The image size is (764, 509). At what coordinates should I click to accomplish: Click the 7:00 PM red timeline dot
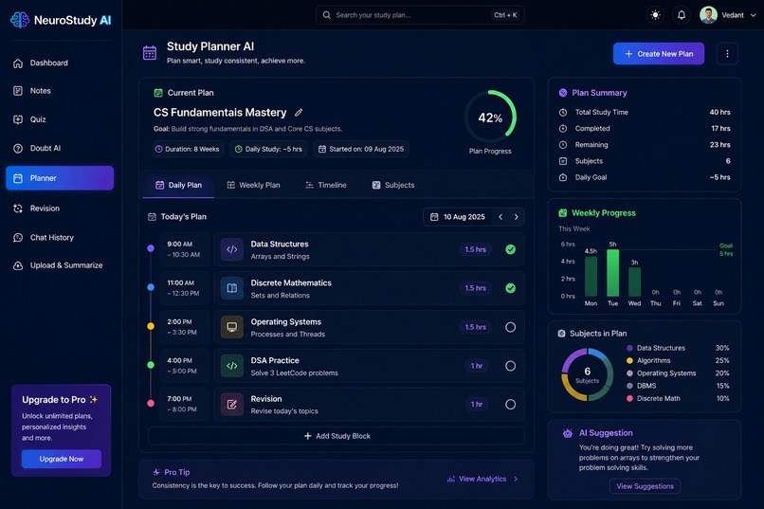[151, 403]
